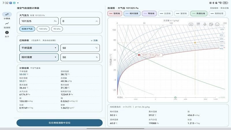Toggle the 等焓线 isenthalpic lines chip
The image size is (231, 130).
pos(149,13)
